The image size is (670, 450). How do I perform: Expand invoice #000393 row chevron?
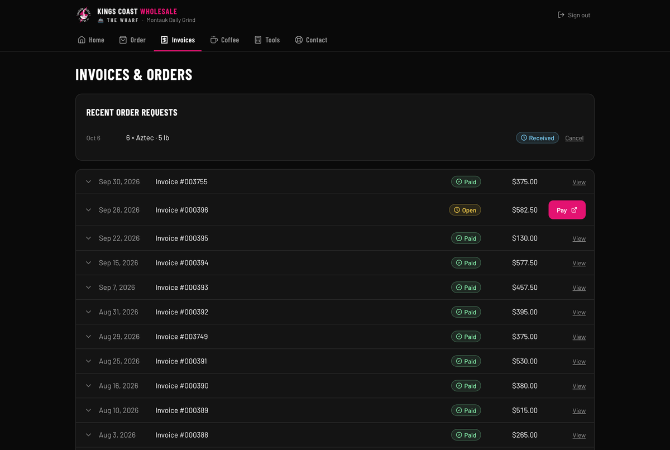tap(88, 288)
